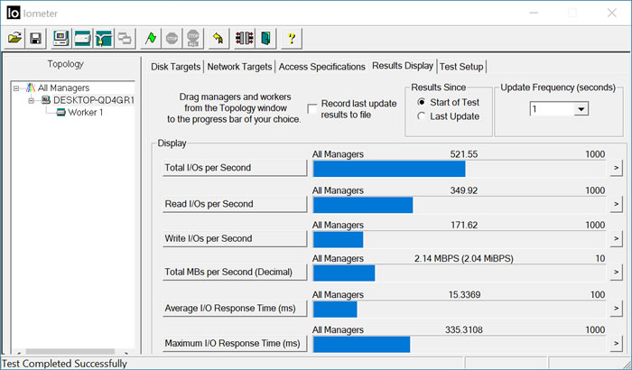Add a new disk worker
Screen dimensions: 632x370
[82, 39]
